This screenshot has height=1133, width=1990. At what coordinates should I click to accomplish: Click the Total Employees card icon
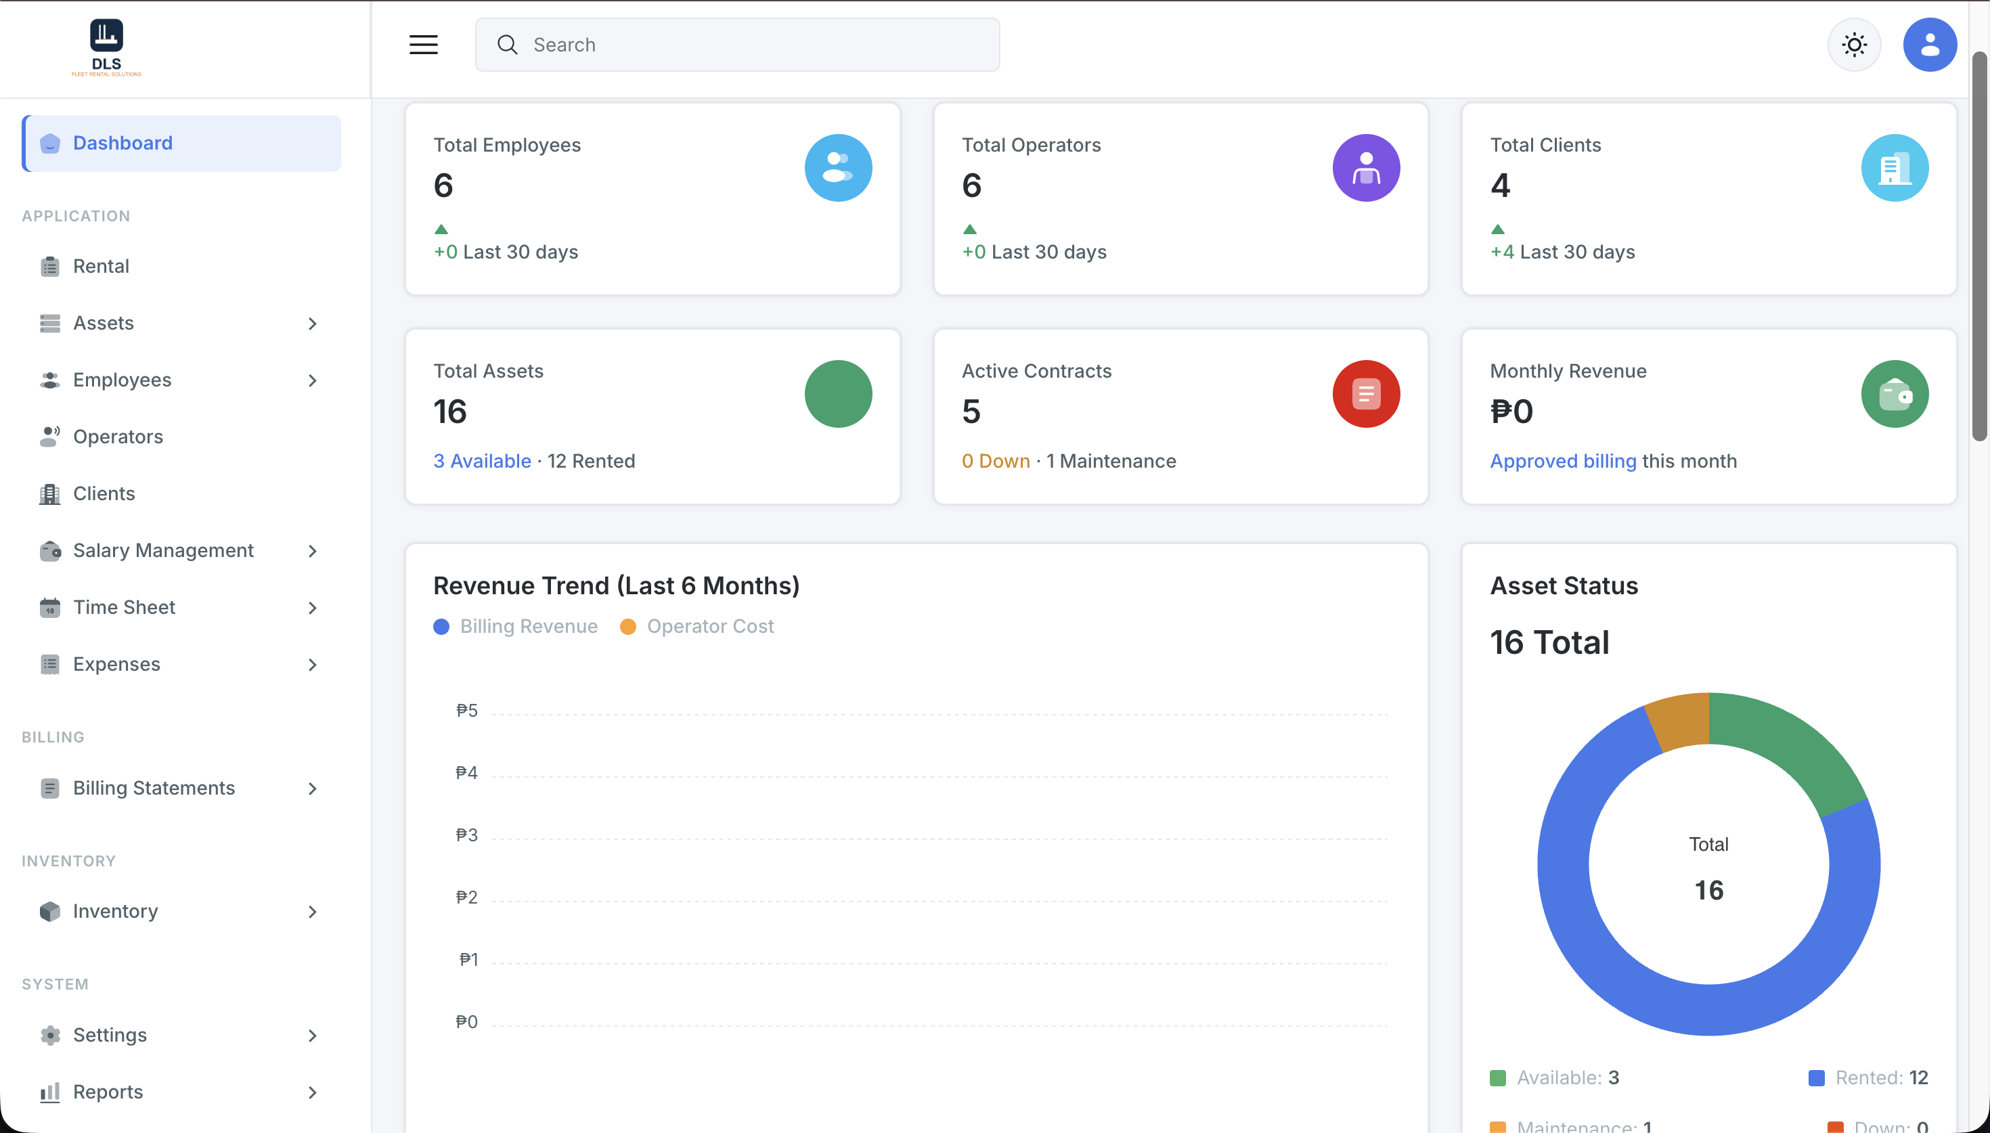click(x=838, y=168)
